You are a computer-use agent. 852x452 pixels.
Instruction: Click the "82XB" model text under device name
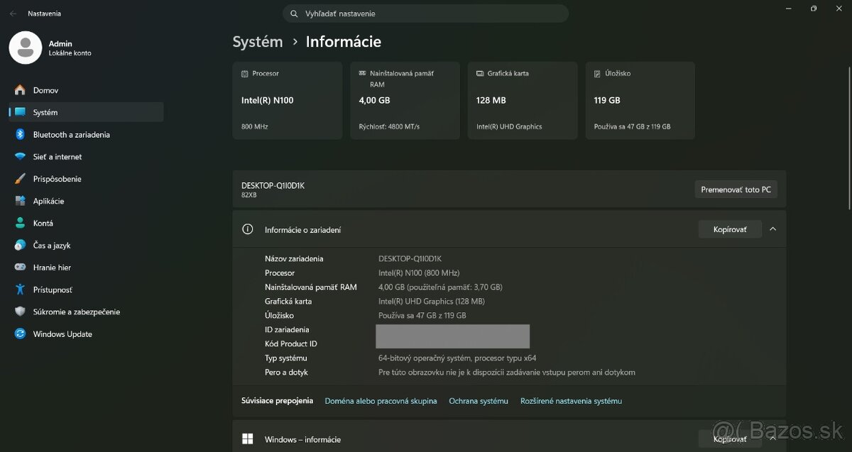click(x=248, y=195)
